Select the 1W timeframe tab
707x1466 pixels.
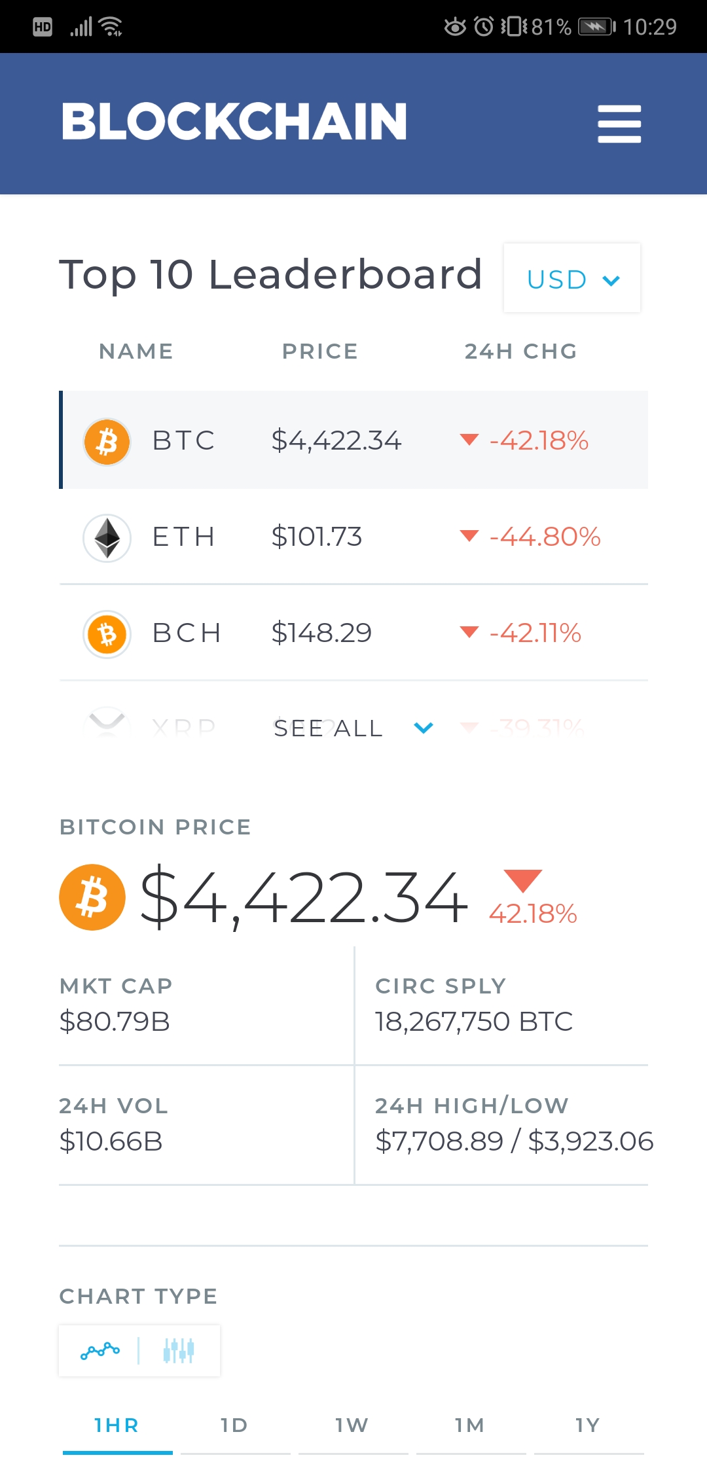353,1426
